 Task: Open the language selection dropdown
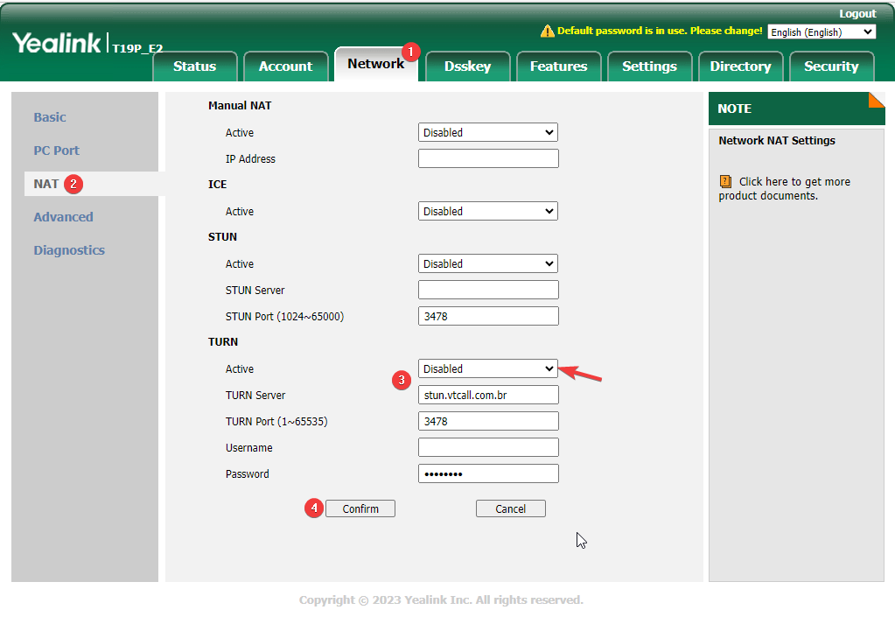(822, 32)
